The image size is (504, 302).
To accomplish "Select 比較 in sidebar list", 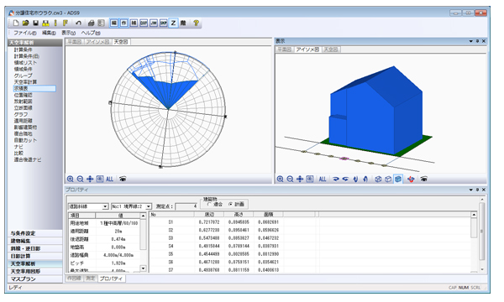I will click(x=18, y=153).
